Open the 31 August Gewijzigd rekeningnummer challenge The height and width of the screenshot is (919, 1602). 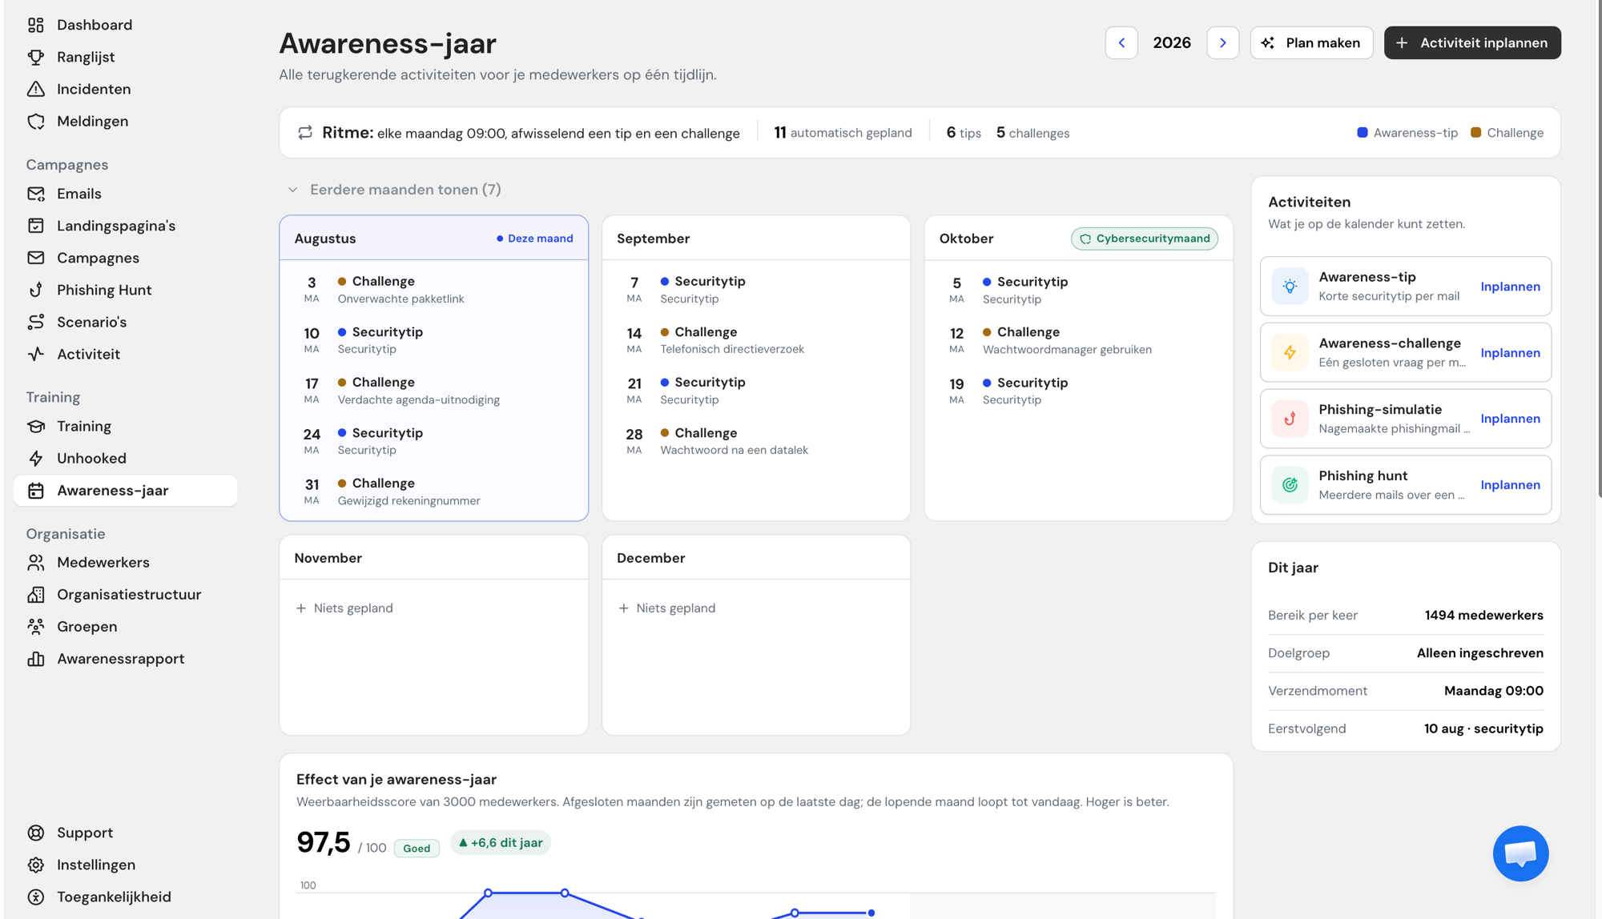point(433,492)
